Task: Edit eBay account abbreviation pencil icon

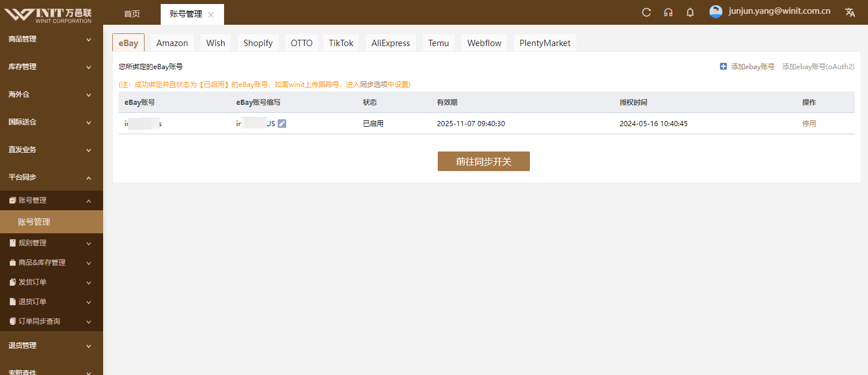Action: (x=282, y=123)
